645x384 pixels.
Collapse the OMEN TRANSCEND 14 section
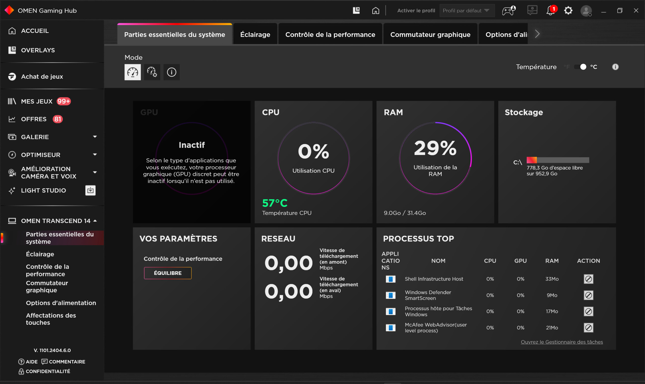95,221
